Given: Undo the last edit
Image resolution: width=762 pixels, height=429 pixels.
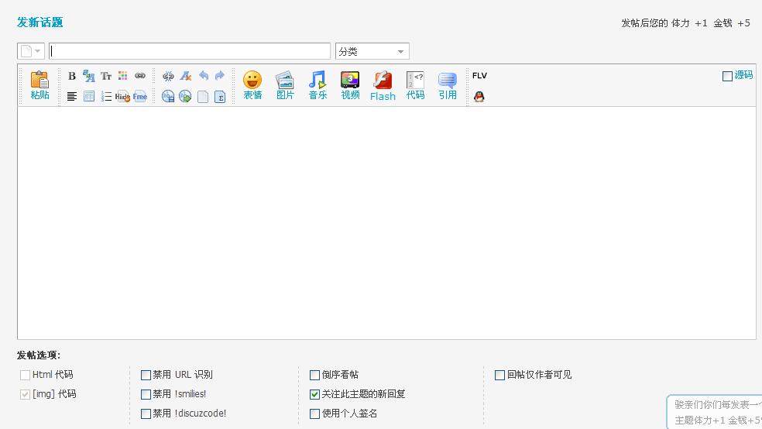Looking at the screenshot, I should (x=203, y=75).
